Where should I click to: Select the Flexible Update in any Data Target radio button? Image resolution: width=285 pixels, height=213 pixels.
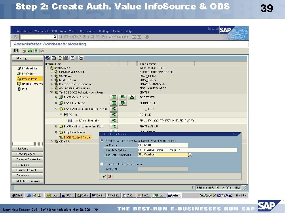coord(102,140)
